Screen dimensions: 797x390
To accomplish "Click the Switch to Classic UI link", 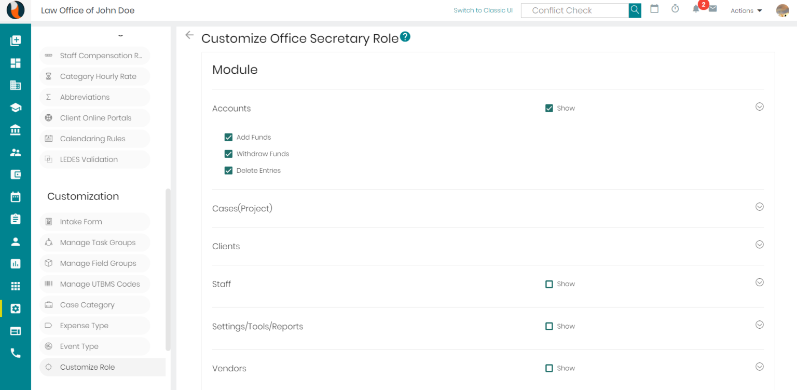I will click(x=483, y=10).
